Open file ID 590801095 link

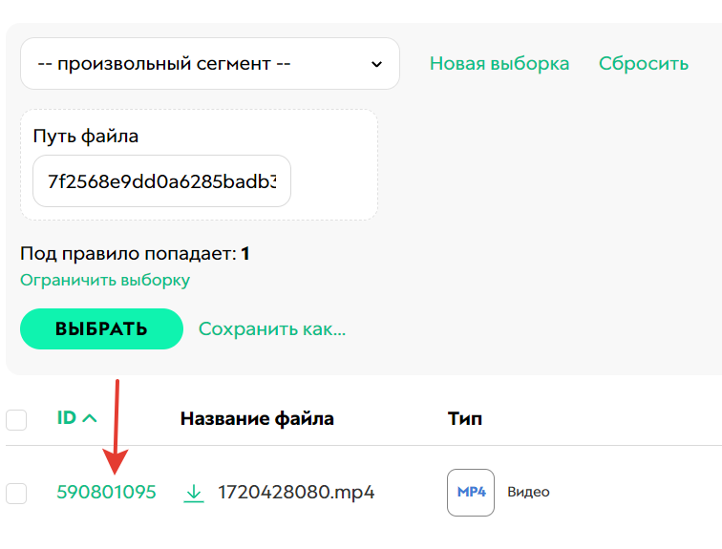coord(106,493)
